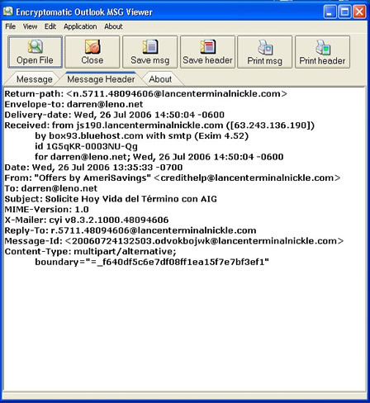Screen dimensions: 370x403
Task: Open the Edit menu
Action: click(x=50, y=26)
